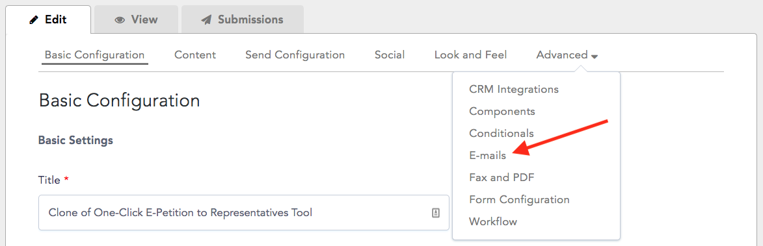763x246 pixels.
Task: Select Fax and PDF option
Action: (502, 178)
